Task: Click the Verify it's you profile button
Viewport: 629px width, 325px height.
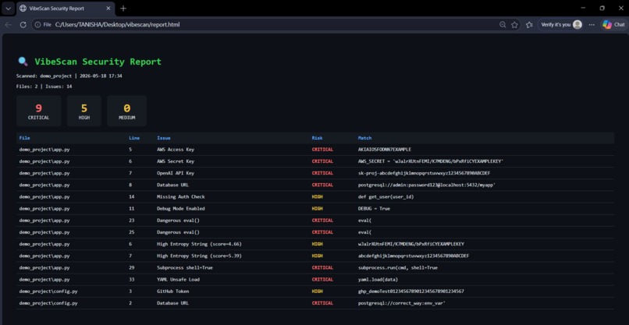Action: (x=561, y=24)
